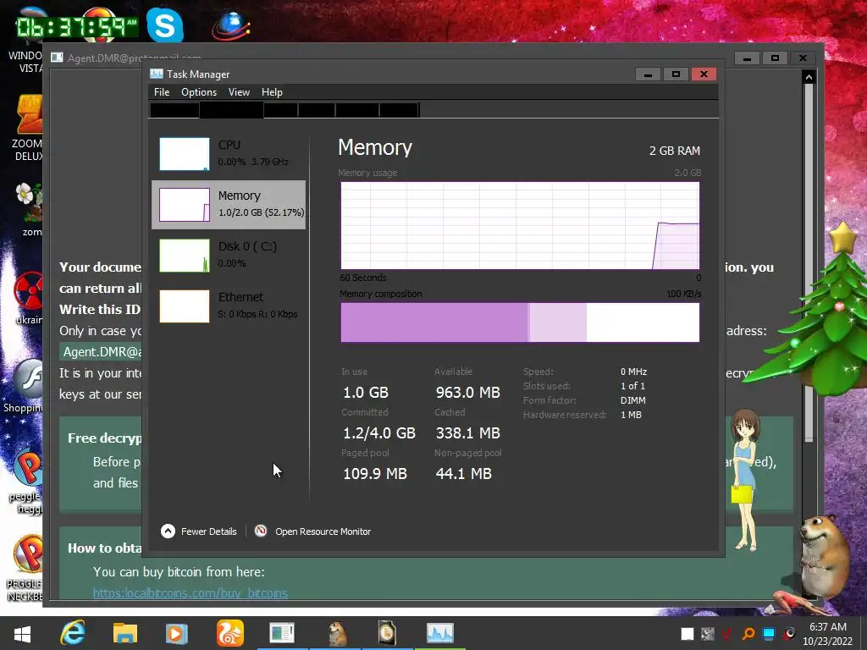This screenshot has width=867, height=650.
Task: Click the hamster taskbar icon
Action: click(x=335, y=633)
